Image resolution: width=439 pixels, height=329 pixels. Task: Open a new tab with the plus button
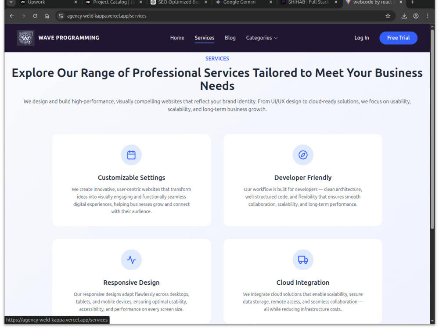tap(412, 2)
